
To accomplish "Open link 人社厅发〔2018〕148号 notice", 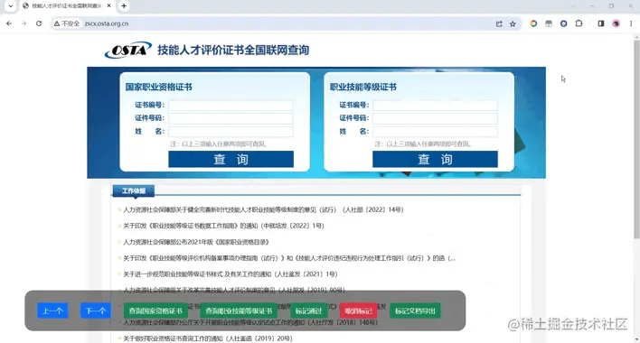I will click(250, 322).
